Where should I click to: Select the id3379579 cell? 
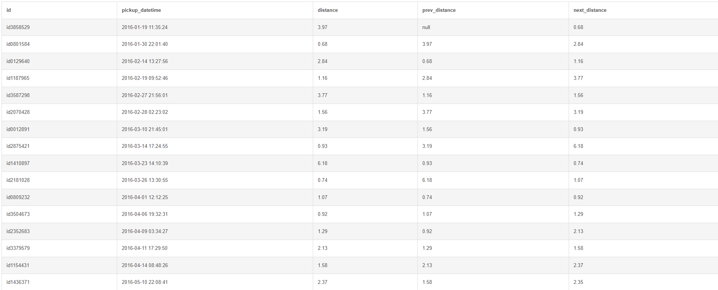(18, 248)
